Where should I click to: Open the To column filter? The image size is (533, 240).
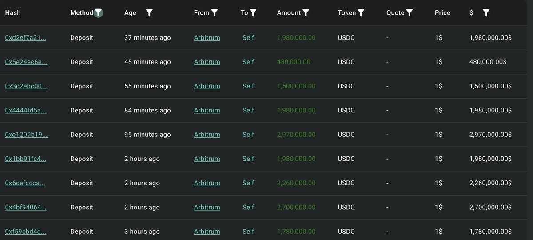point(253,13)
